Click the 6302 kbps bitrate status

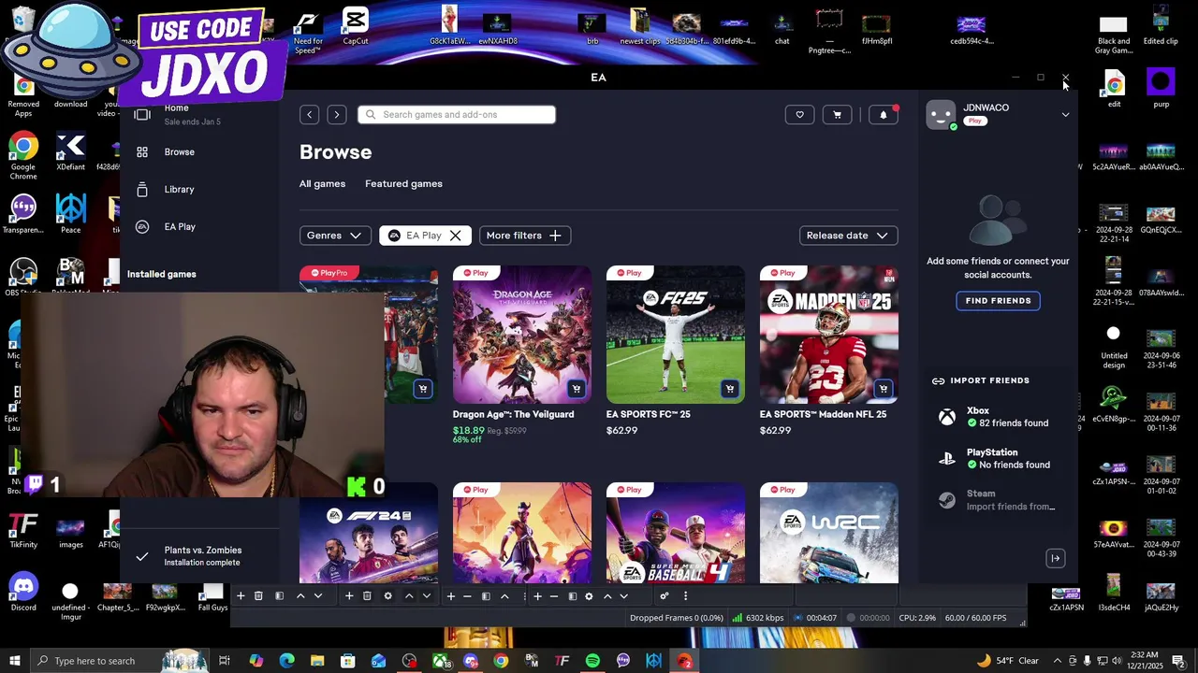(757, 619)
